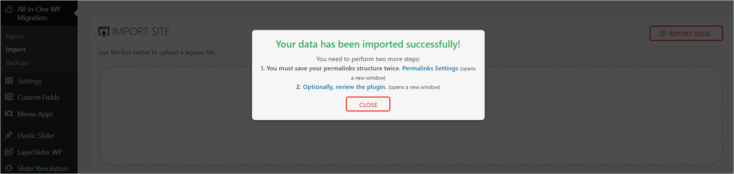The image size is (734, 174).
Task: Open the Backups submenu item
Action: [x=17, y=63]
